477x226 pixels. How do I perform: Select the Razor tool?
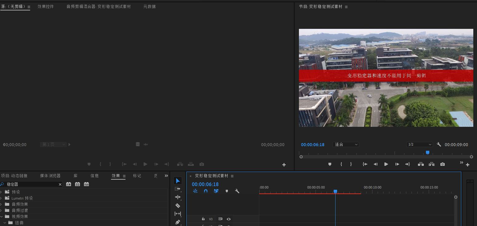click(178, 205)
